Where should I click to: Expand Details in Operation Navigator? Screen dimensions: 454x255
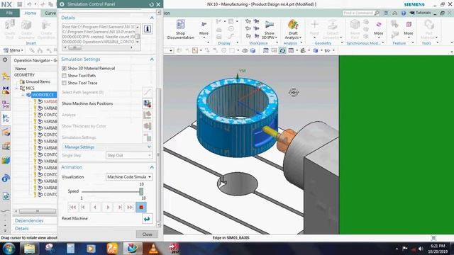[22, 229]
